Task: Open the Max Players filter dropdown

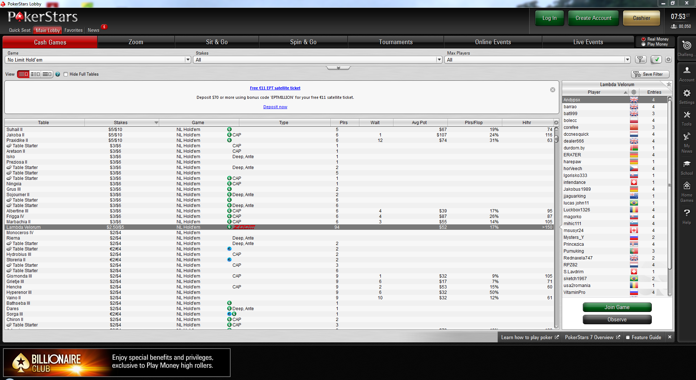Action: [538, 60]
